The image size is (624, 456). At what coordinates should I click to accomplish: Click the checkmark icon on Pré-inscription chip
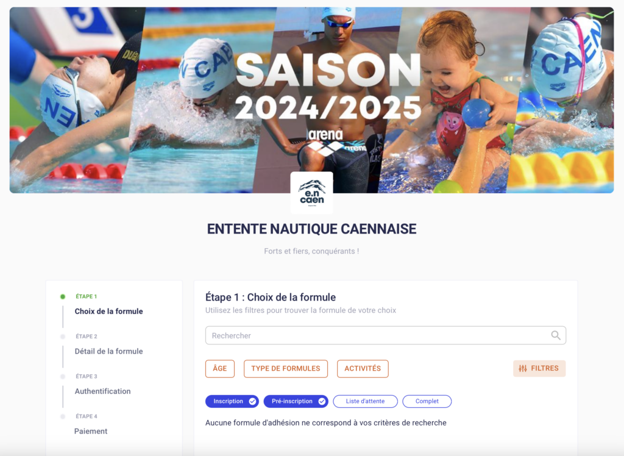322,402
